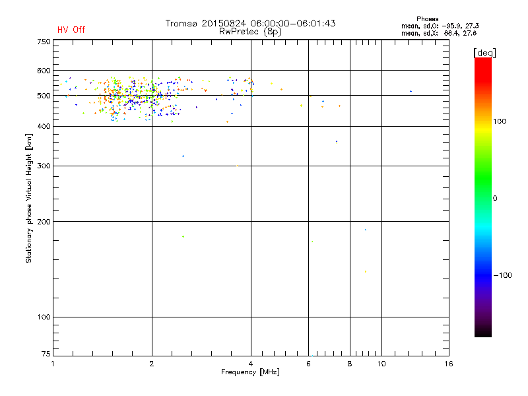Click the yellow data point near 140 km
Viewport: 528px width, 396px height.
pyautogui.click(x=366, y=271)
